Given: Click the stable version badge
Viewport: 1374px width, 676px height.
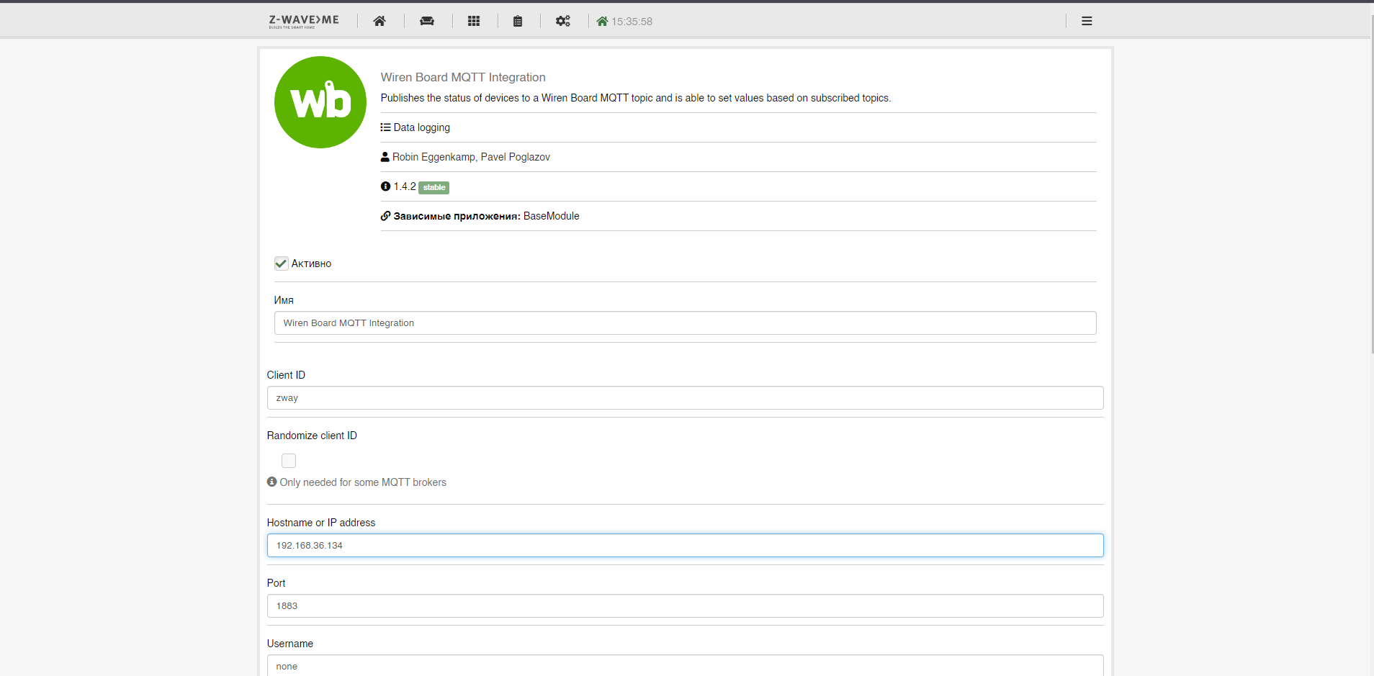Looking at the screenshot, I should [x=434, y=187].
